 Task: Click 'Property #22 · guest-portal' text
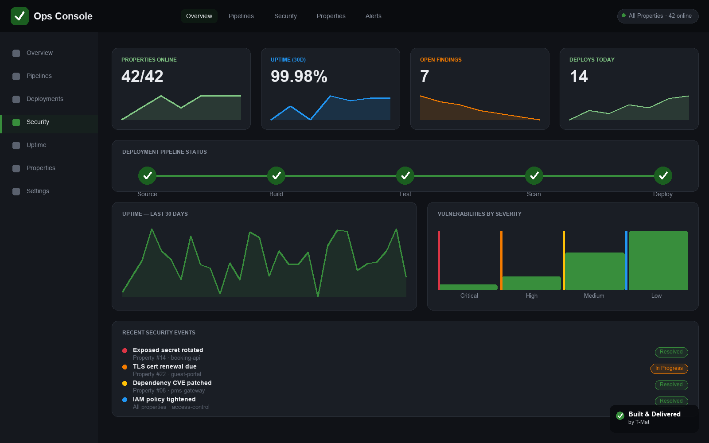167,374
